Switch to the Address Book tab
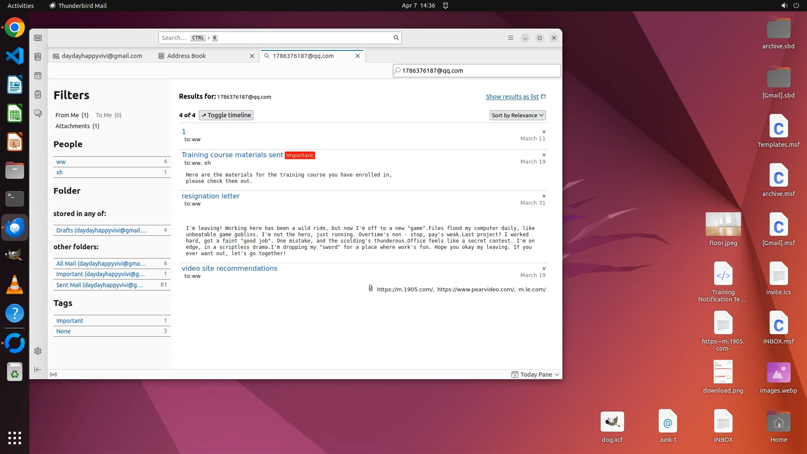 click(x=187, y=56)
